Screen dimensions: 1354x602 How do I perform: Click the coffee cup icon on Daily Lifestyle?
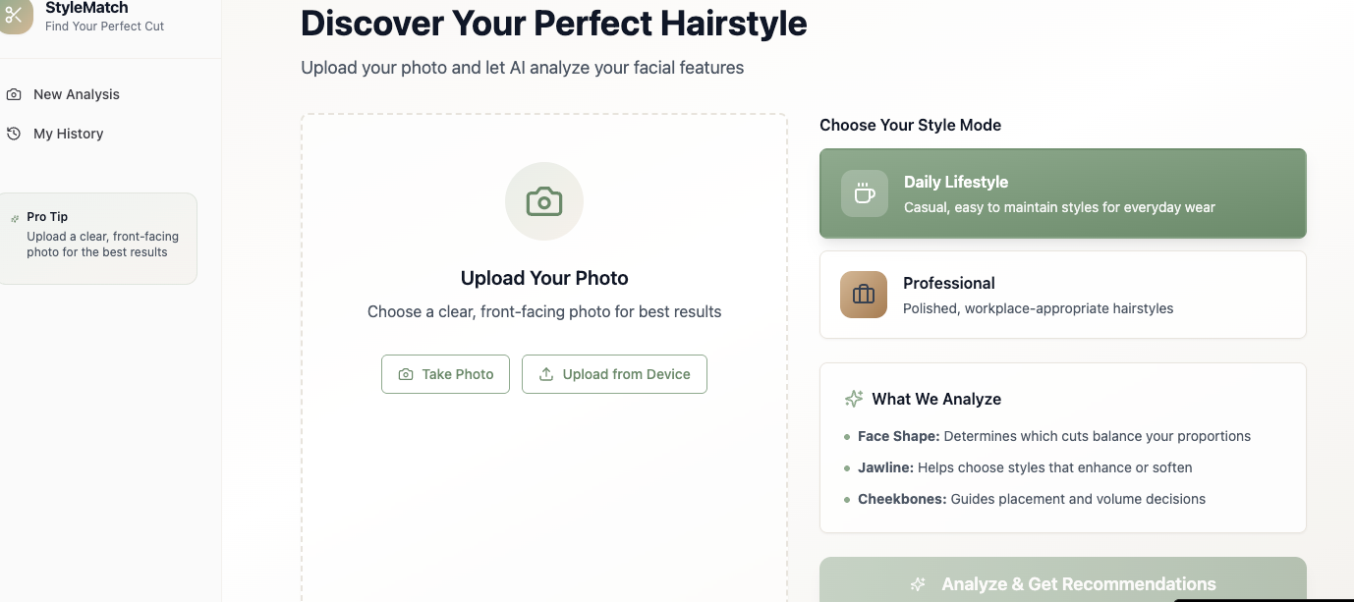[x=864, y=193]
